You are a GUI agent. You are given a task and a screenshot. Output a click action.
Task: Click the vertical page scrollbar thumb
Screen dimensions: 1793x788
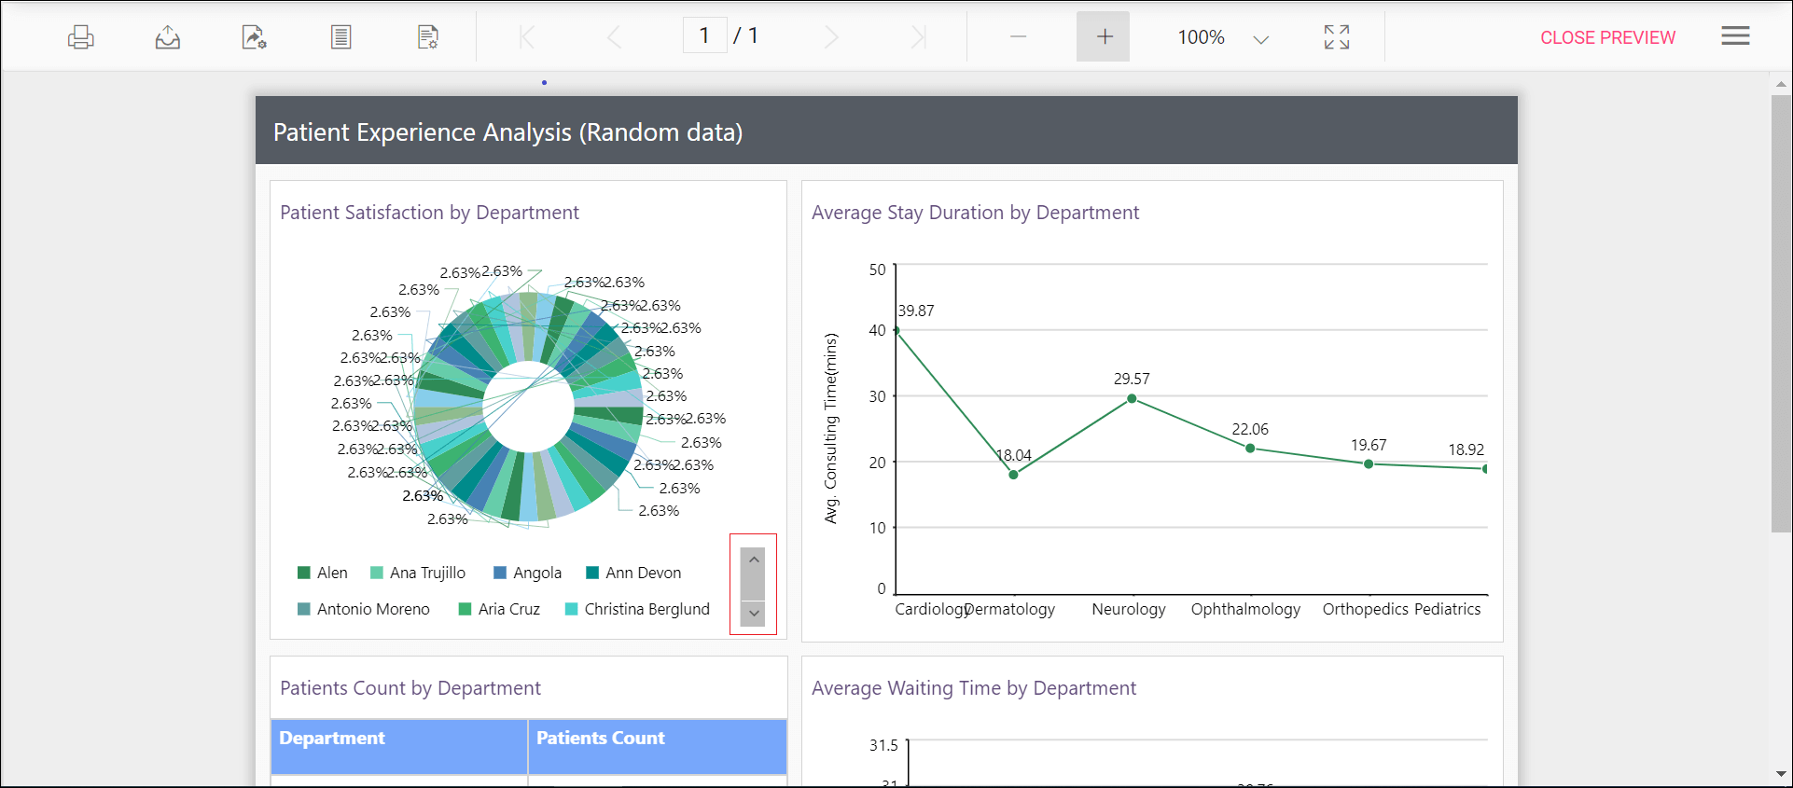tap(1781, 313)
